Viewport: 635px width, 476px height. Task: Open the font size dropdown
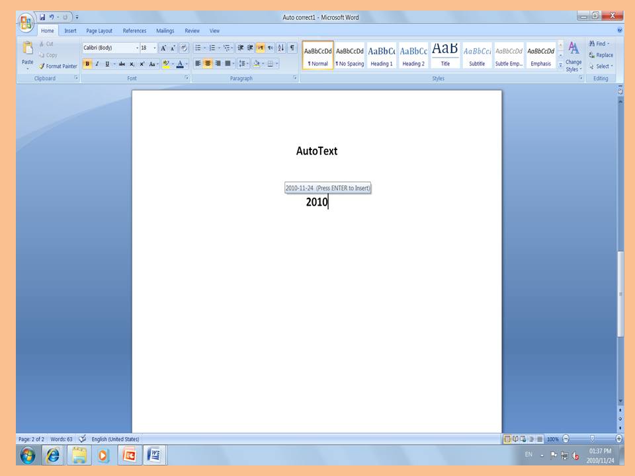point(155,48)
